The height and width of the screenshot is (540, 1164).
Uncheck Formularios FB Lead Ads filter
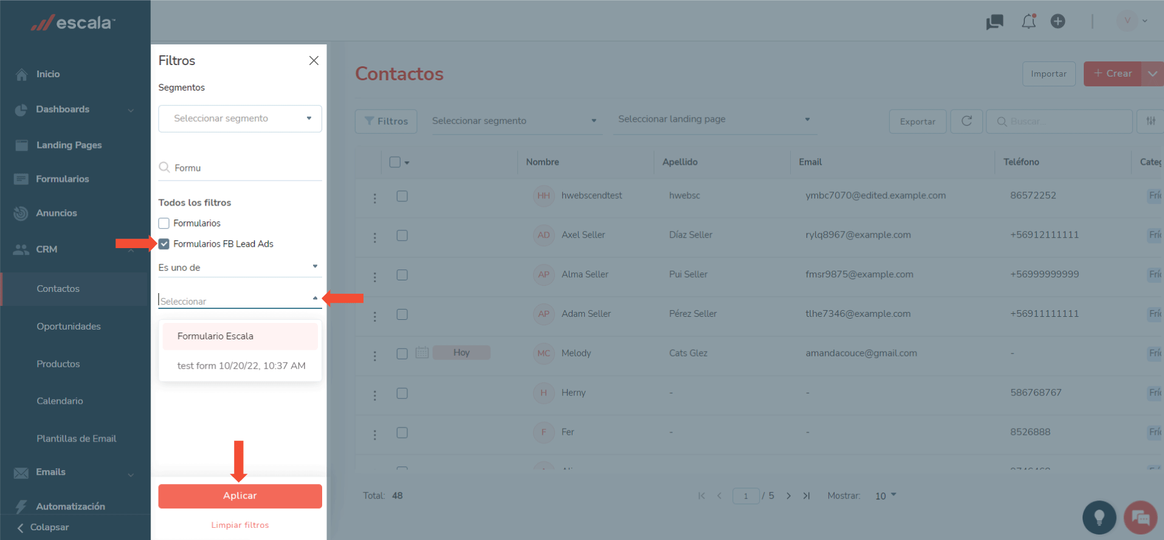click(164, 244)
